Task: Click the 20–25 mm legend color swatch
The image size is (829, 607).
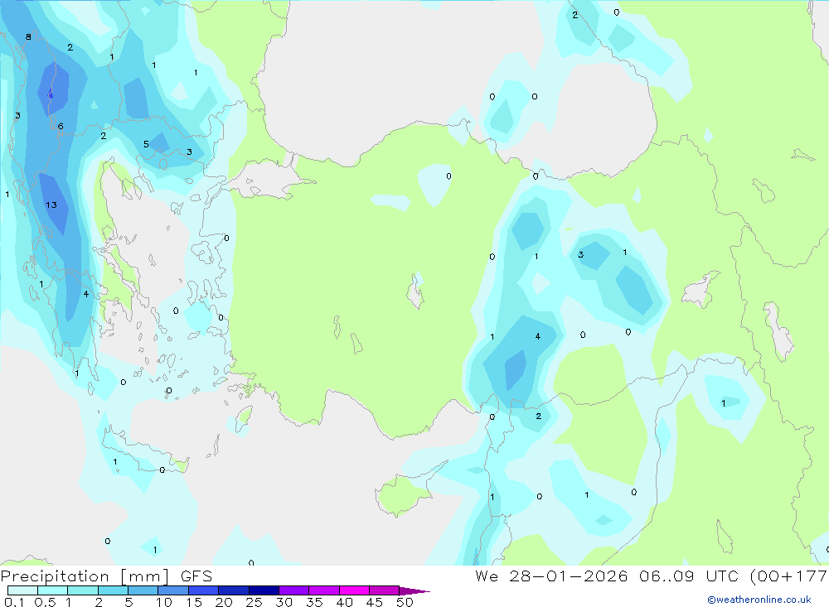Action: [x=233, y=590]
